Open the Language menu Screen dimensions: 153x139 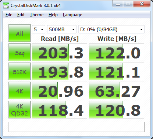(72, 15)
